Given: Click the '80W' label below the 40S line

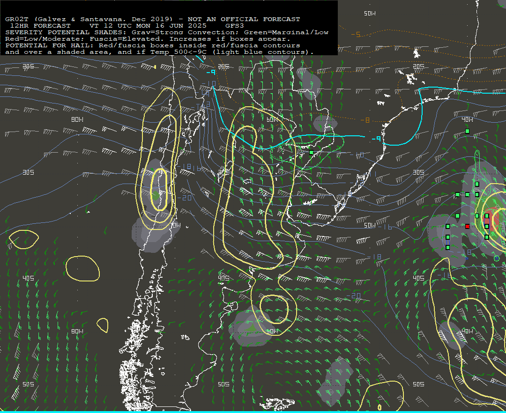Looking at the screenshot, I should 77,331.
